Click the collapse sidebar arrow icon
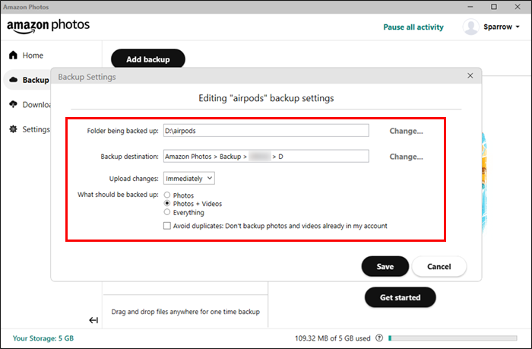The image size is (532, 349). pos(93,320)
